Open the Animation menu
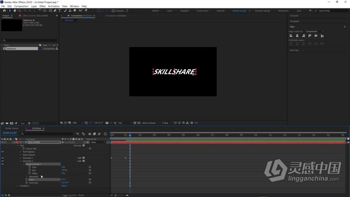Screen dimensions: 350x197 point(54,6)
